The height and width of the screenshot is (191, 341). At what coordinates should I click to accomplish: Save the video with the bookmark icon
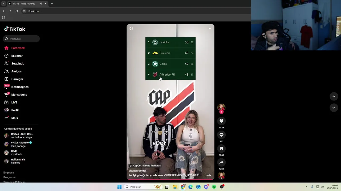coord(221,149)
